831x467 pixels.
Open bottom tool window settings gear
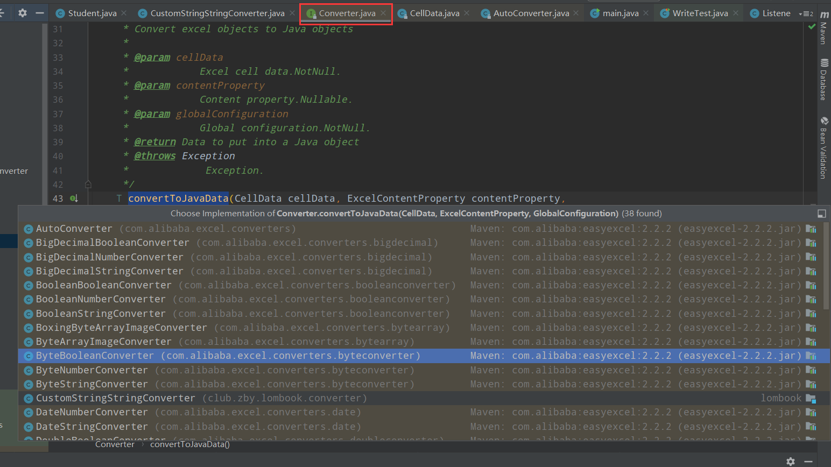coord(790,461)
